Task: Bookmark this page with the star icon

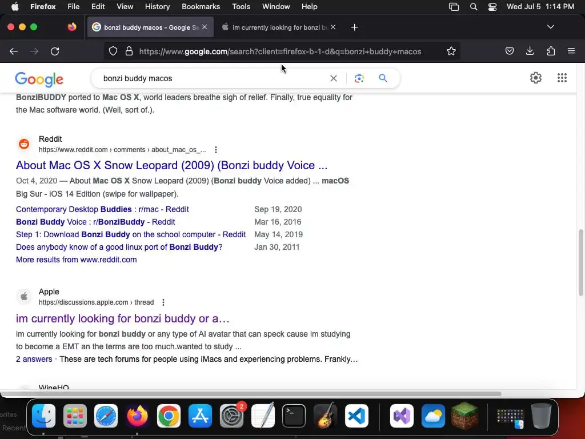Action: coord(451,51)
